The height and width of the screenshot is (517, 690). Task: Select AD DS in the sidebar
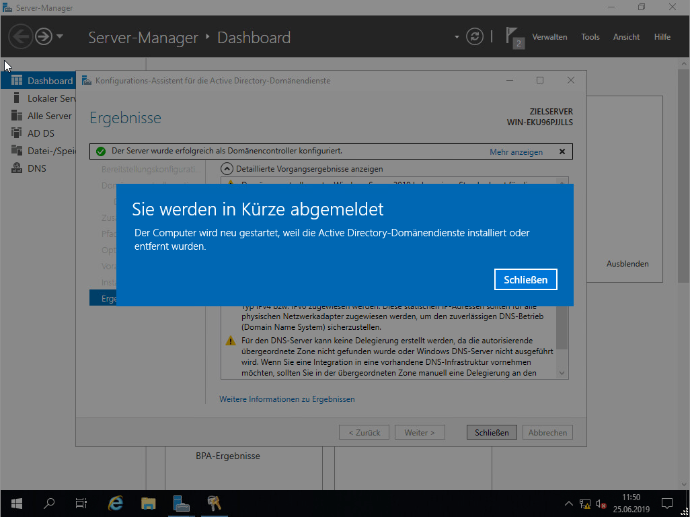(40, 133)
